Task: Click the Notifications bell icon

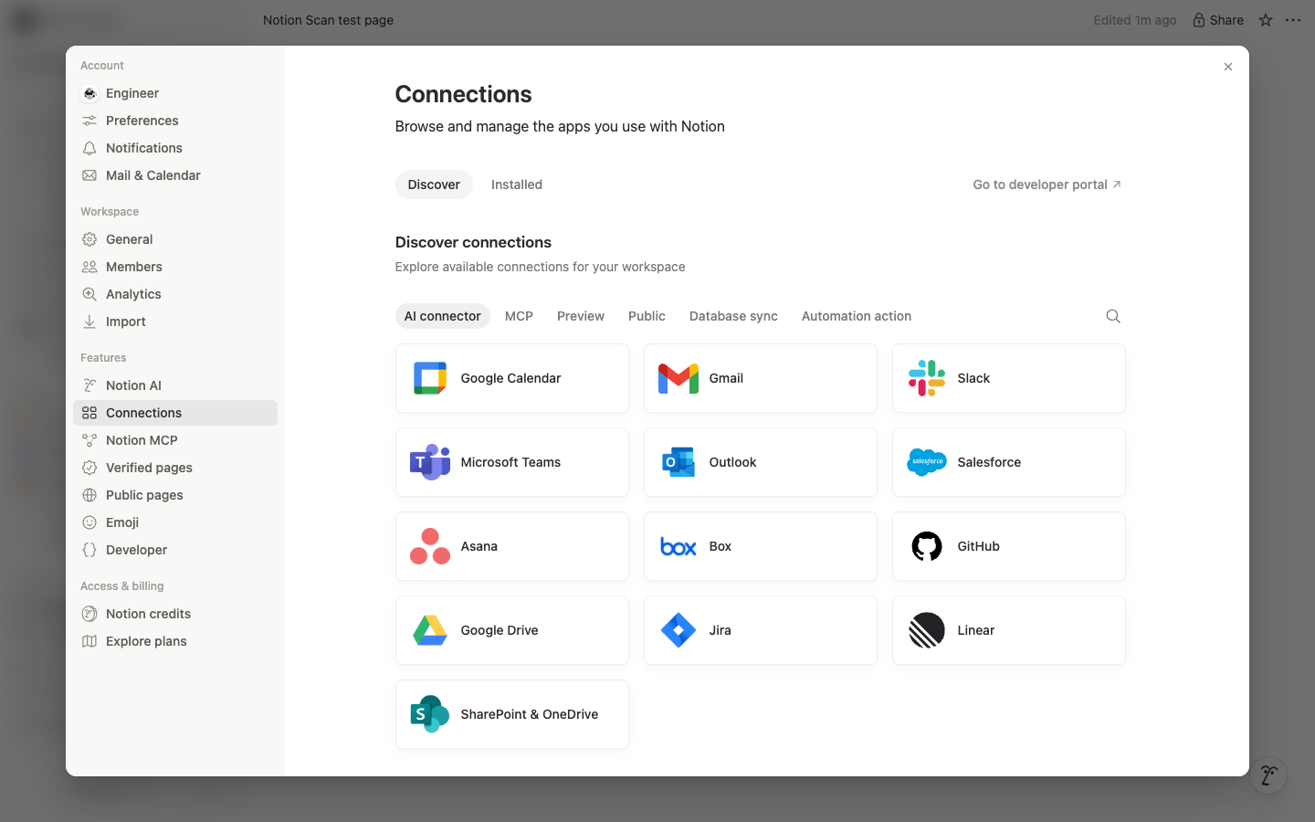Action: 89,148
